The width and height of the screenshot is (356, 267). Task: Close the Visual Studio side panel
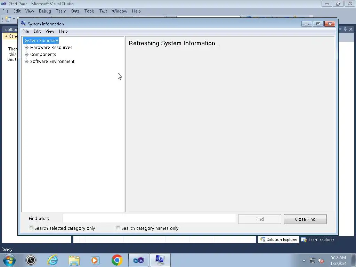click(351, 29)
